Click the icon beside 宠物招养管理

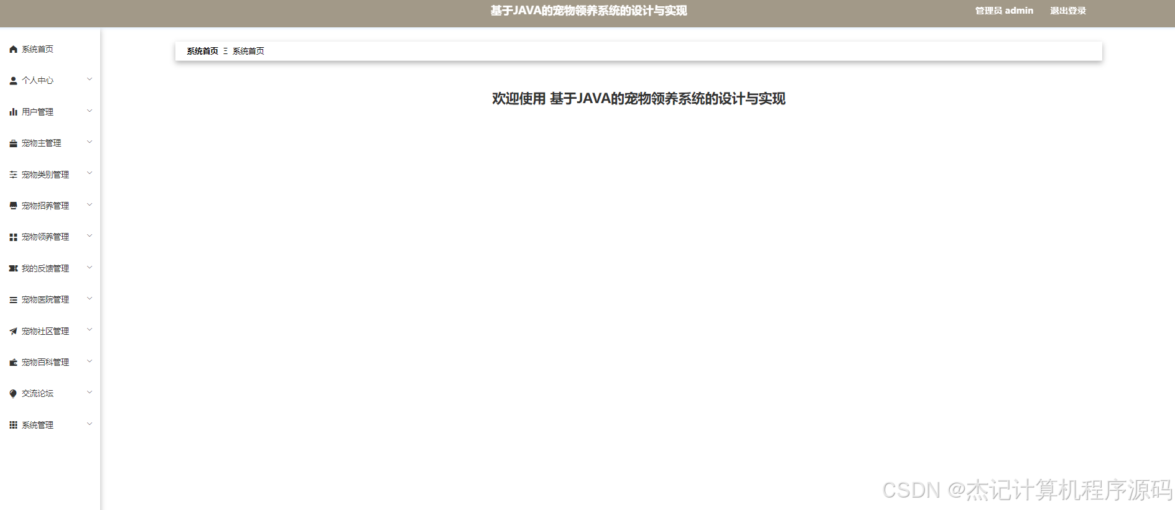coord(13,206)
